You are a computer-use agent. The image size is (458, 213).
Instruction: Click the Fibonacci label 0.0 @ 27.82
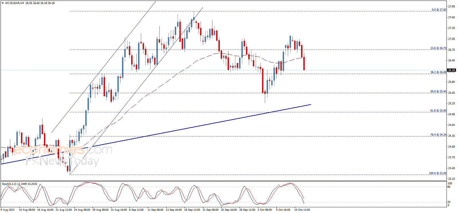coord(439,10)
